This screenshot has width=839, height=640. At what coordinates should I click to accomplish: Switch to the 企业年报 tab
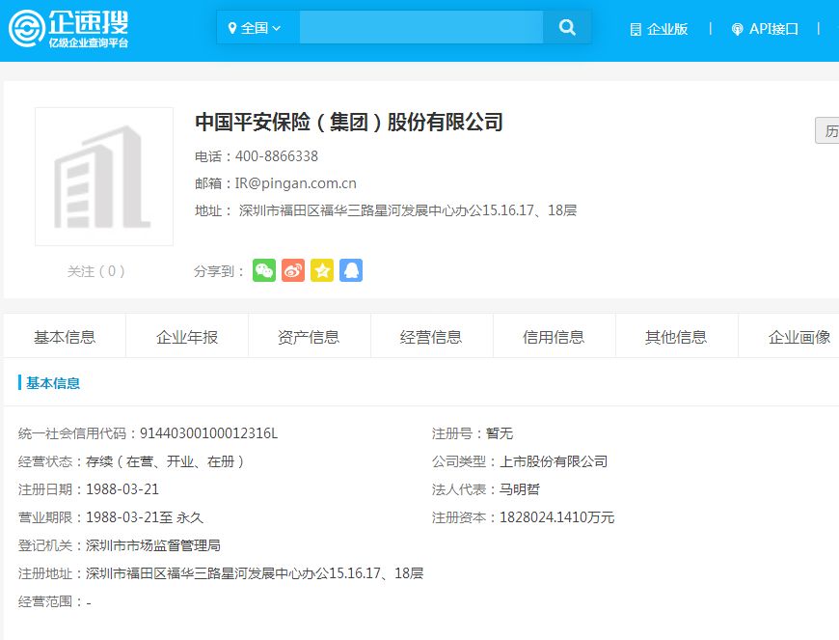click(186, 335)
